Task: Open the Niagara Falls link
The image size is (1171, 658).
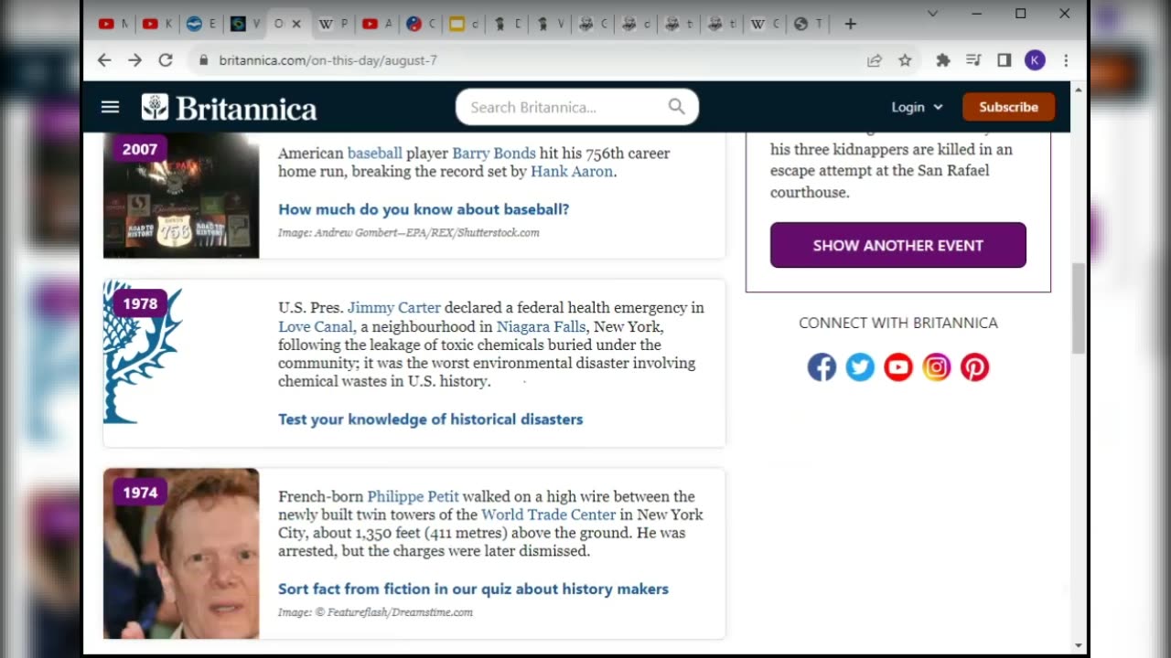Action: coord(541,326)
